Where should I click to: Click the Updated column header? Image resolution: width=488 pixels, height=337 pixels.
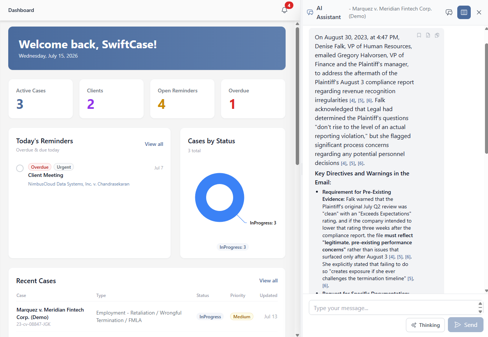click(268, 295)
